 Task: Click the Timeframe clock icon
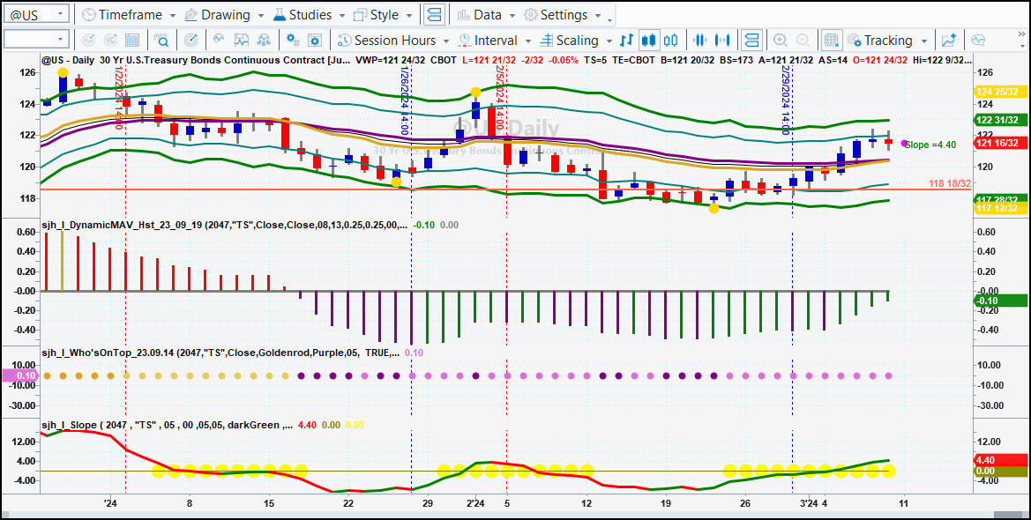coord(88,14)
